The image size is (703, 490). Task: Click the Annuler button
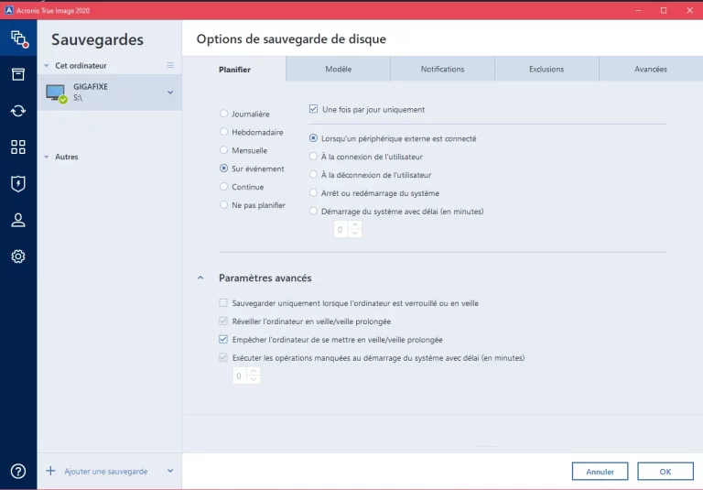coord(600,472)
